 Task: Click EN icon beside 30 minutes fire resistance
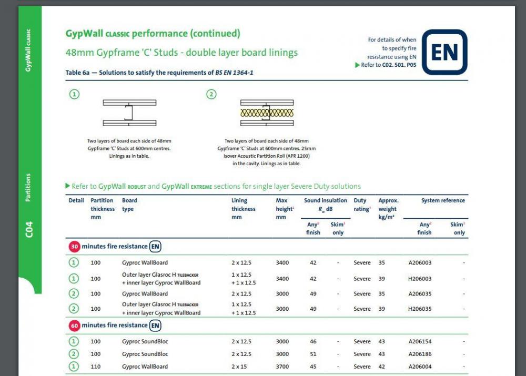pos(155,247)
